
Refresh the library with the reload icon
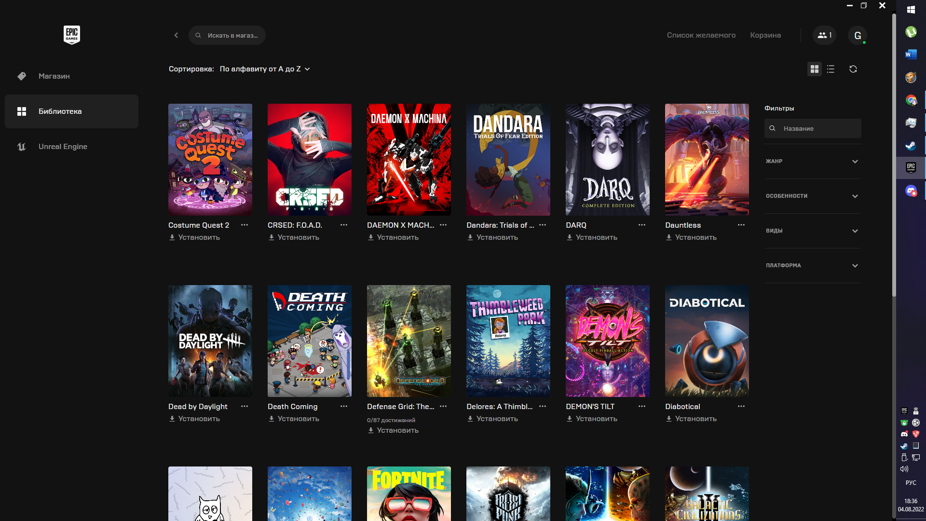(853, 69)
